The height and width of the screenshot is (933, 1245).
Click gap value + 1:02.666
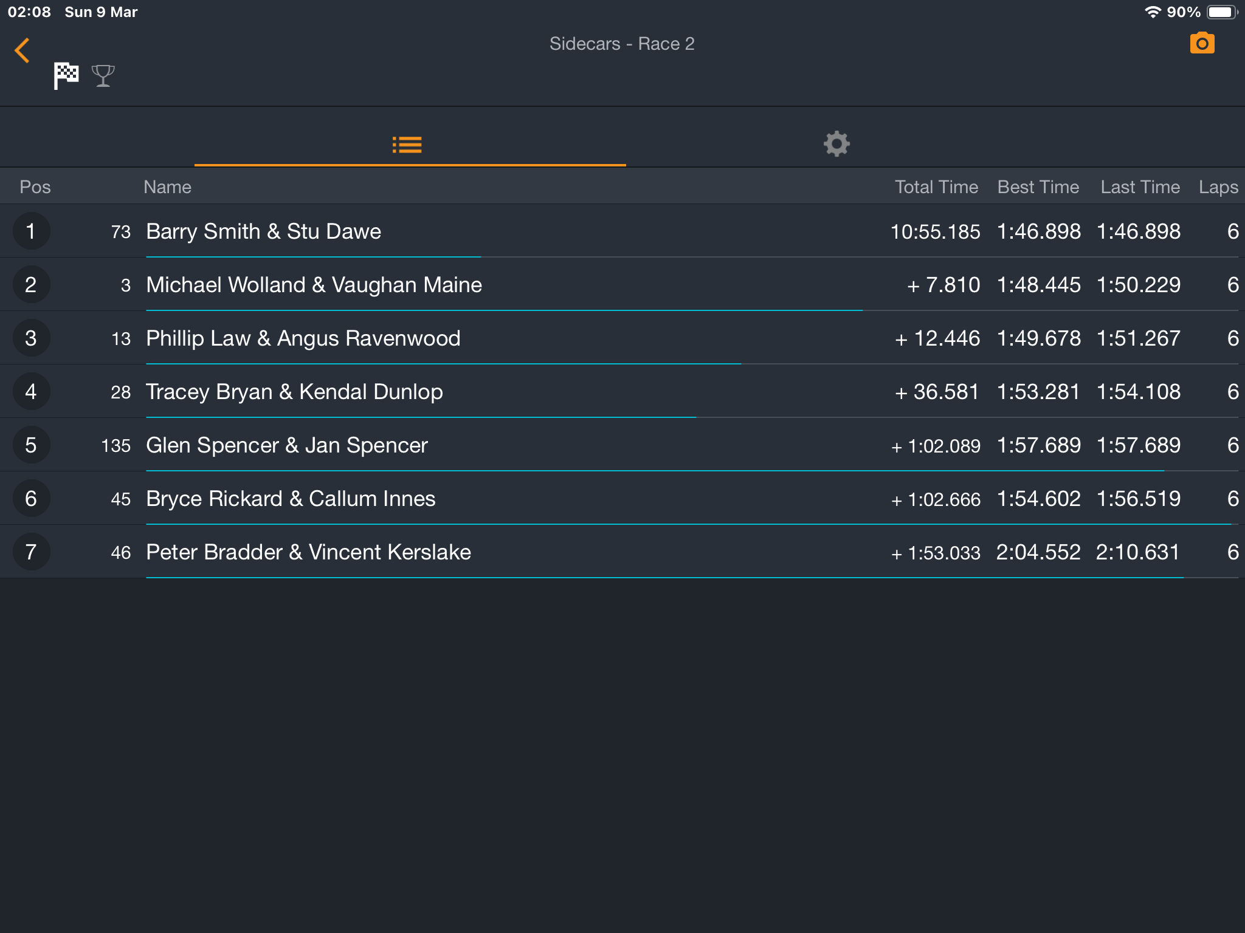tap(936, 500)
